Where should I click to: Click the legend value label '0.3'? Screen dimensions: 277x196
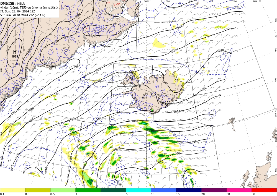pyautogui.click(x=27, y=194)
